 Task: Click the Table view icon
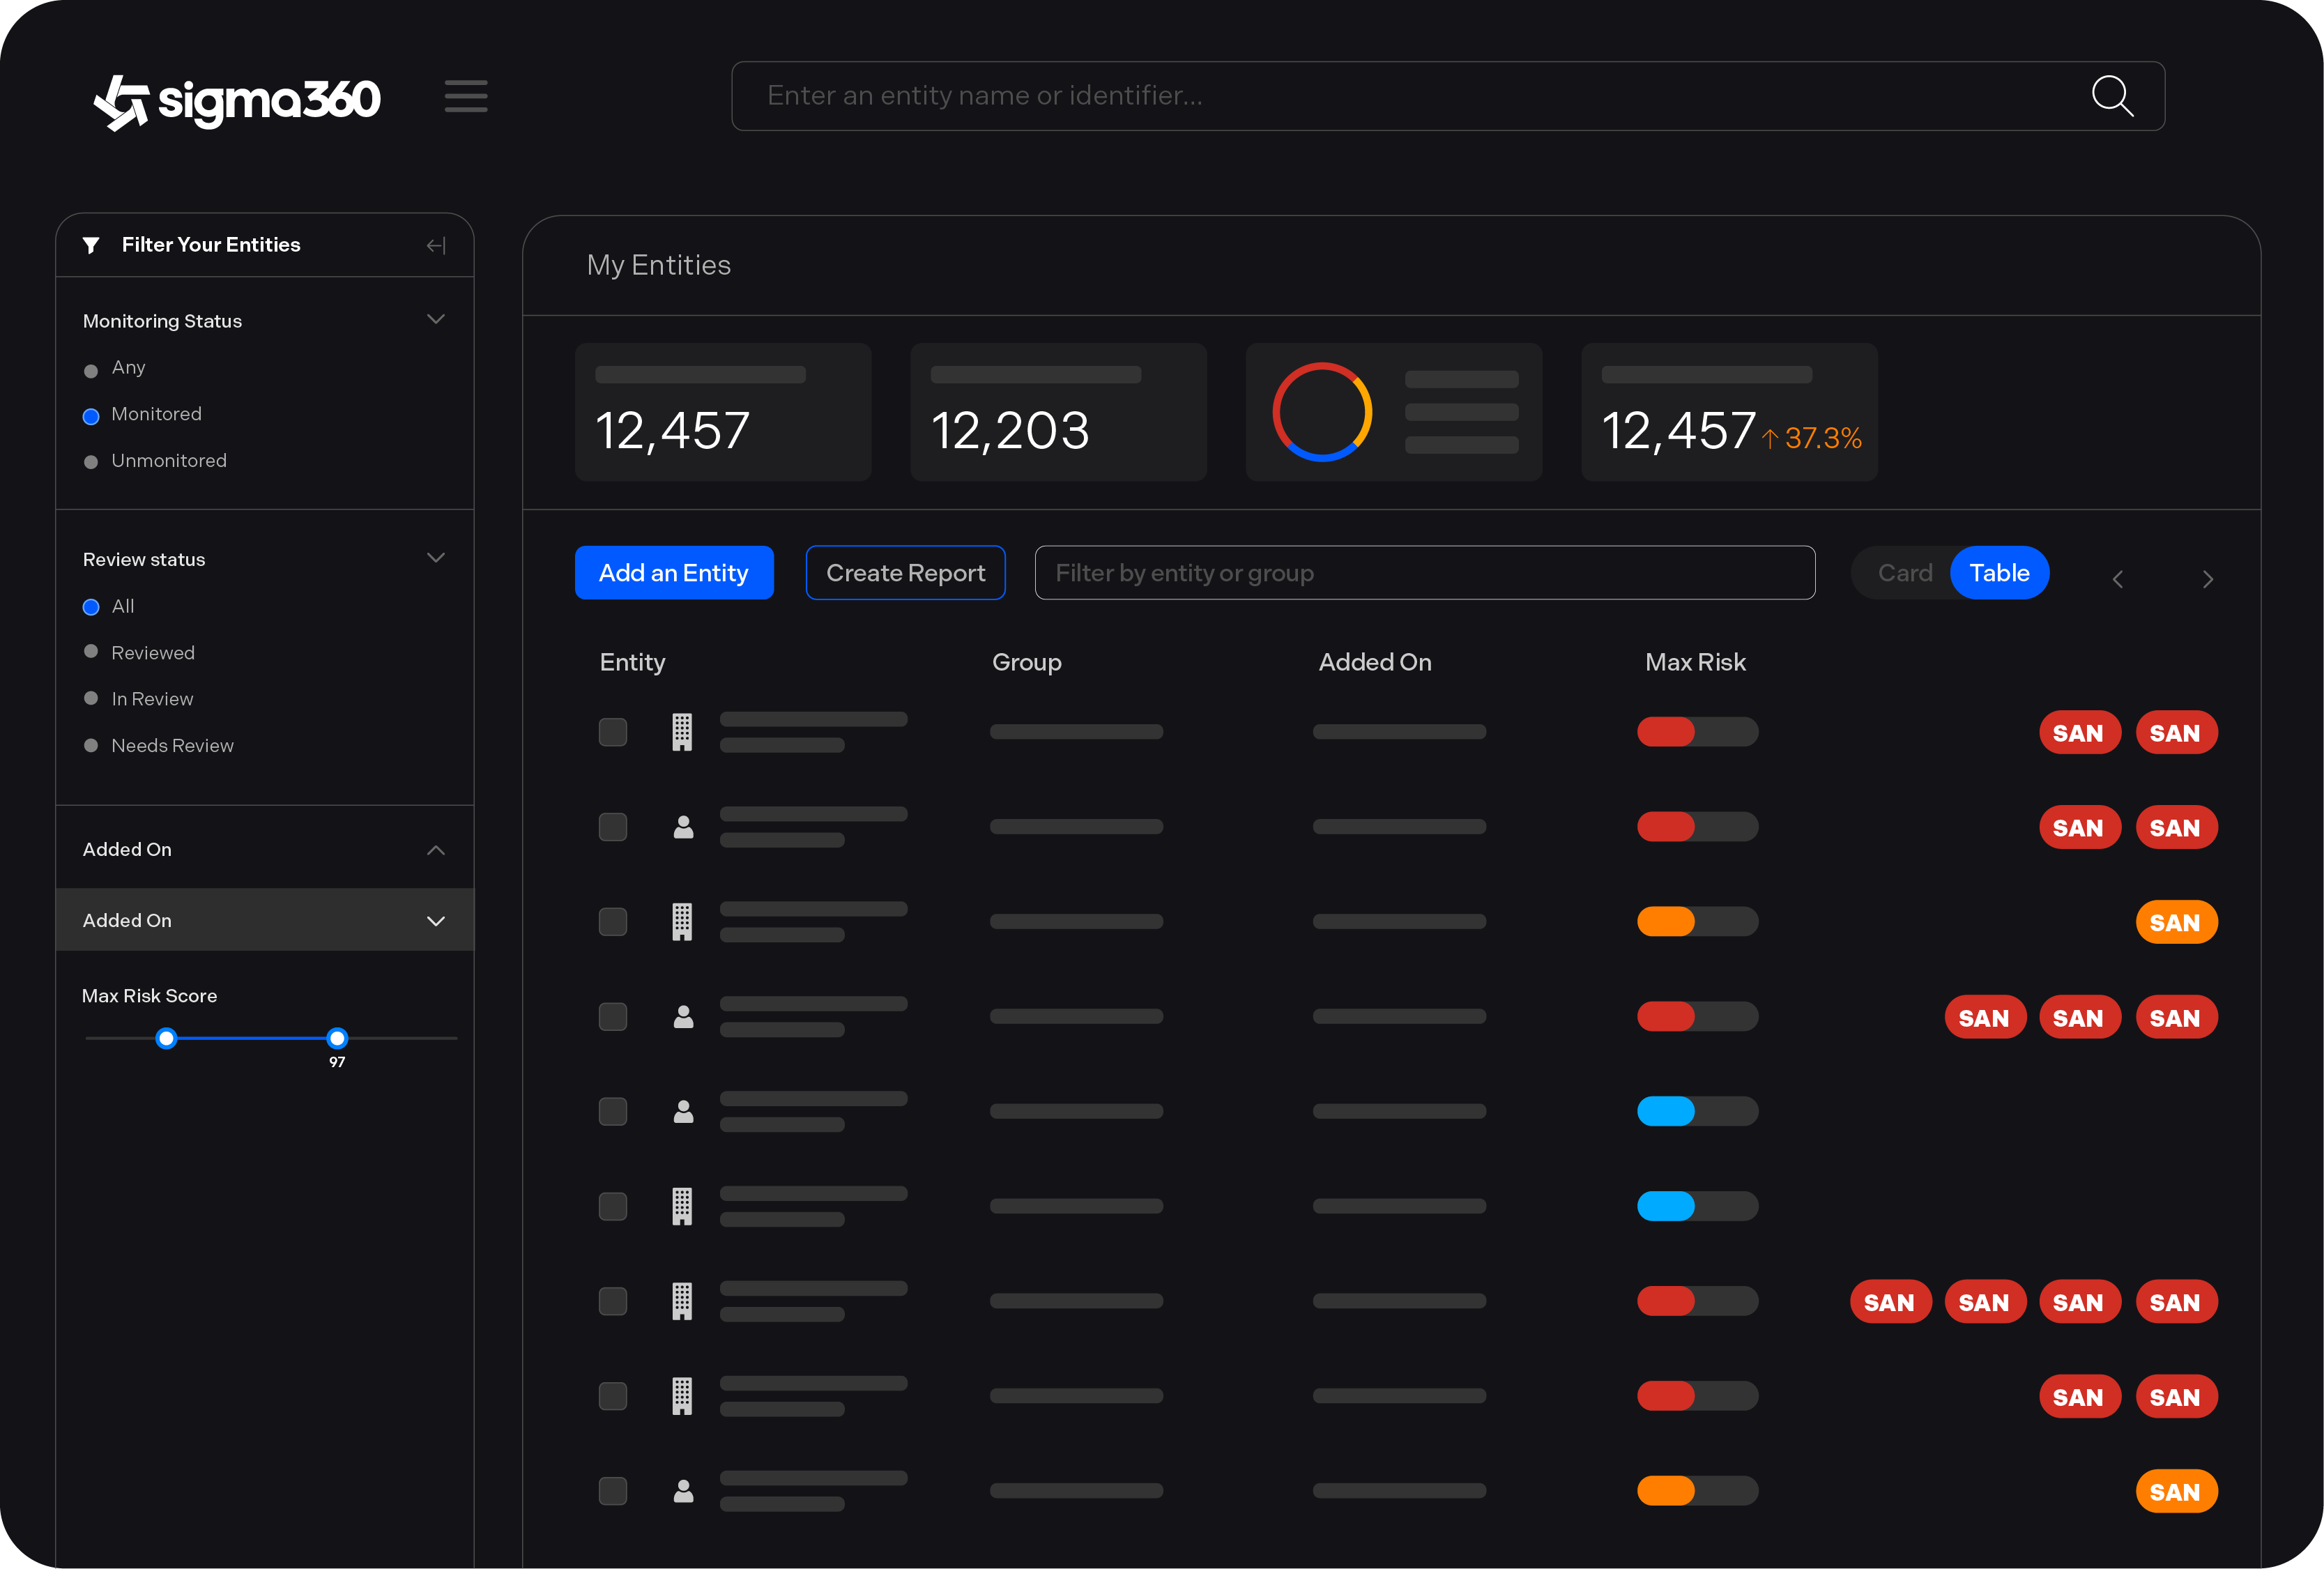point(1998,573)
